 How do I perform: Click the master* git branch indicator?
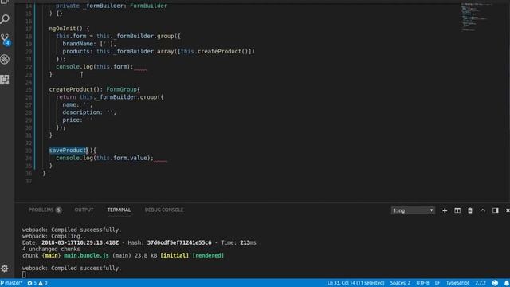(12, 283)
